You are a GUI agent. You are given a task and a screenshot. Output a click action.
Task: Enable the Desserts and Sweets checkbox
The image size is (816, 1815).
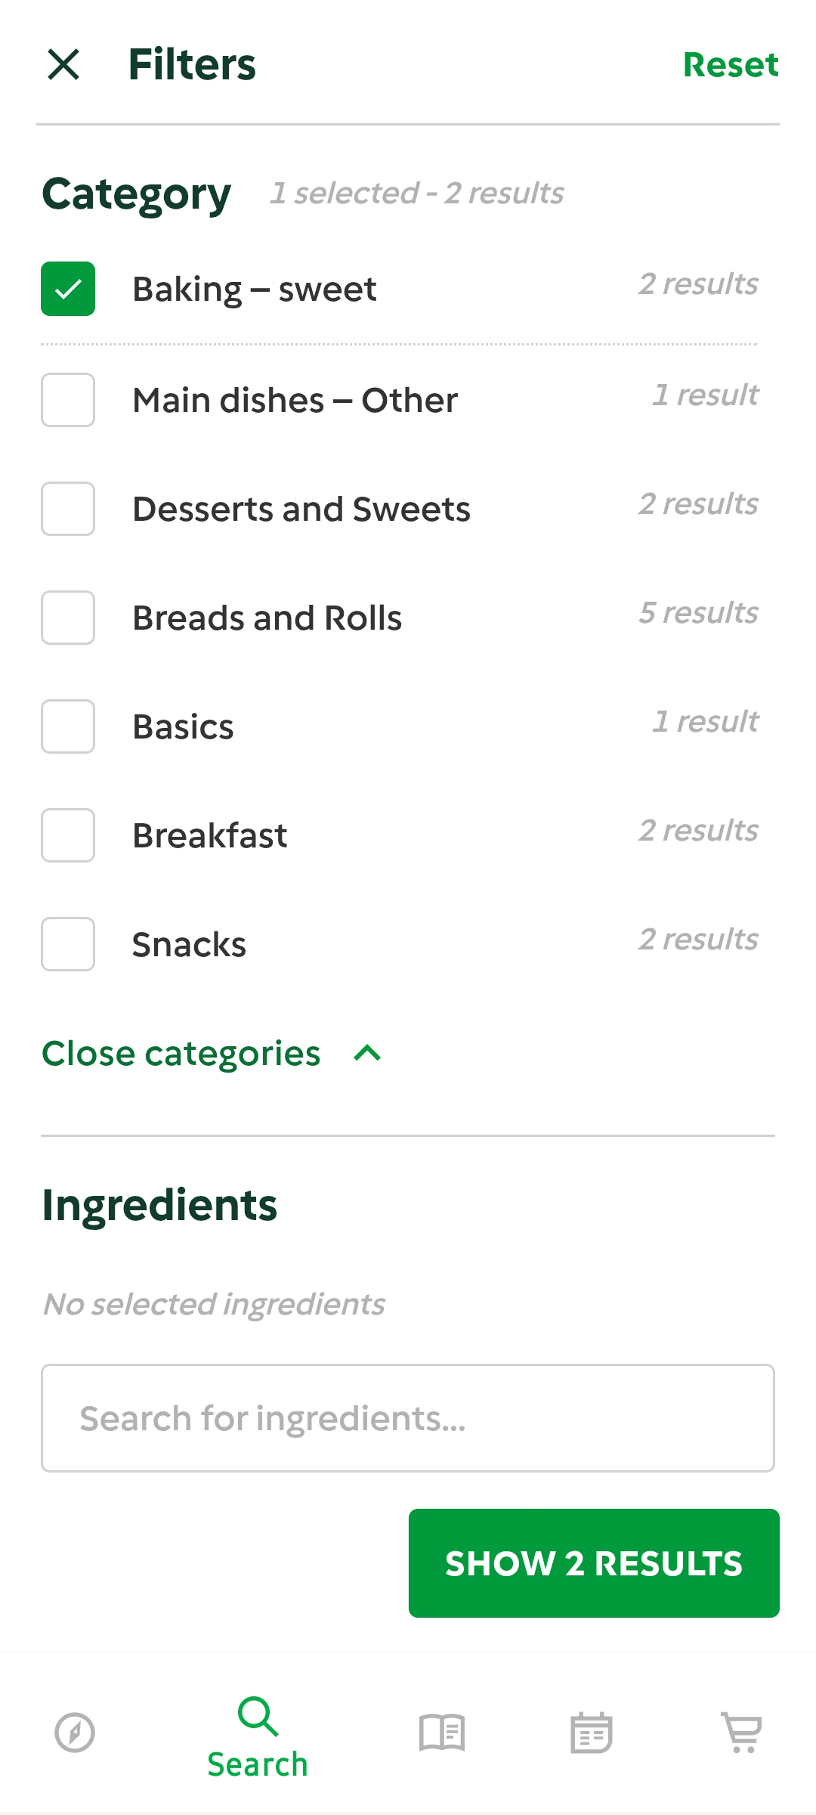(x=68, y=509)
